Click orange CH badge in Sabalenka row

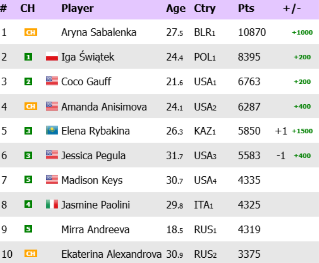(30, 33)
